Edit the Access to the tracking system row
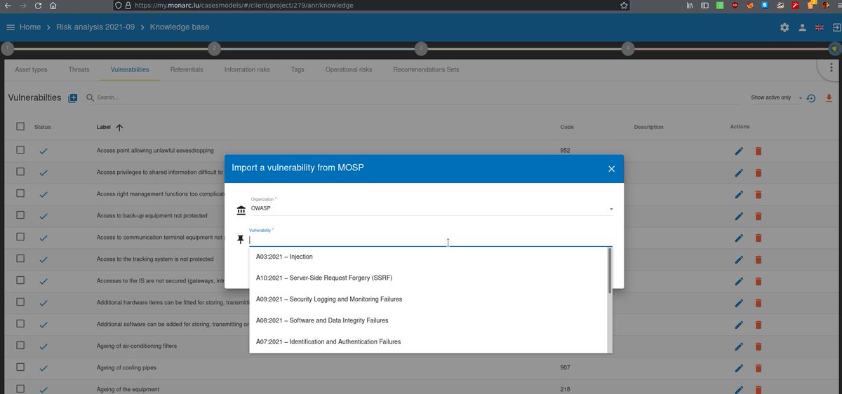Screen dimensions: 842x394 coord(739,259)
